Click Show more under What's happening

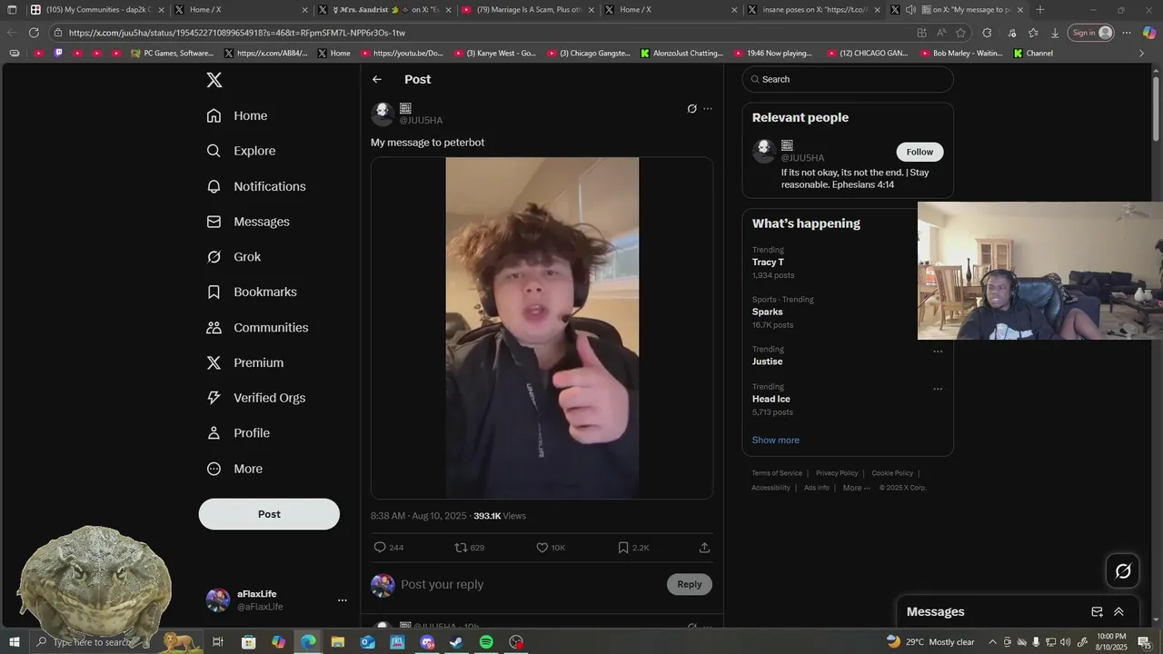(775, 440)
